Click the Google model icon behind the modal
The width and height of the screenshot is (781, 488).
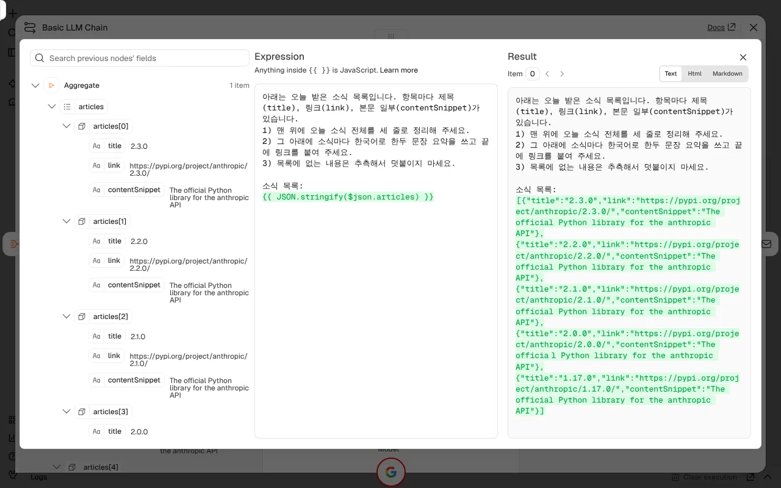[x=391, y=472]
